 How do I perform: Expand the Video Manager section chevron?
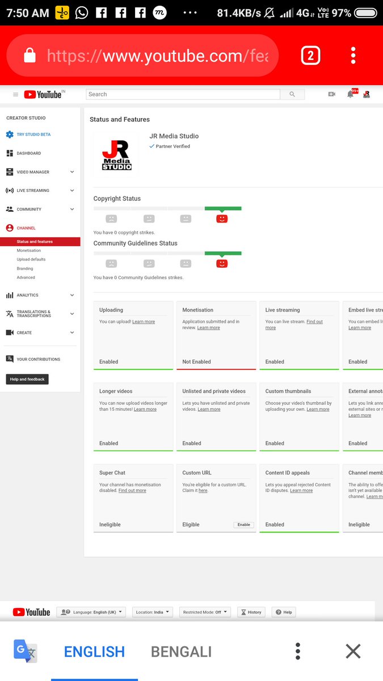72,172
